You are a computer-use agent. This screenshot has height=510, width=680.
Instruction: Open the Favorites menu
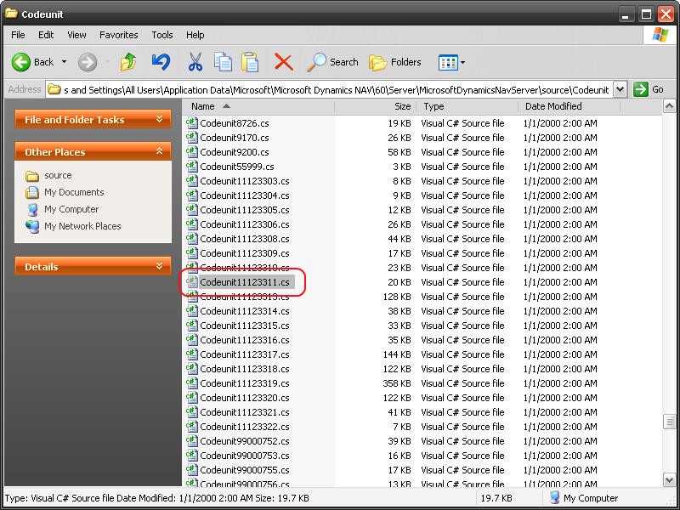tap(119, 35)
